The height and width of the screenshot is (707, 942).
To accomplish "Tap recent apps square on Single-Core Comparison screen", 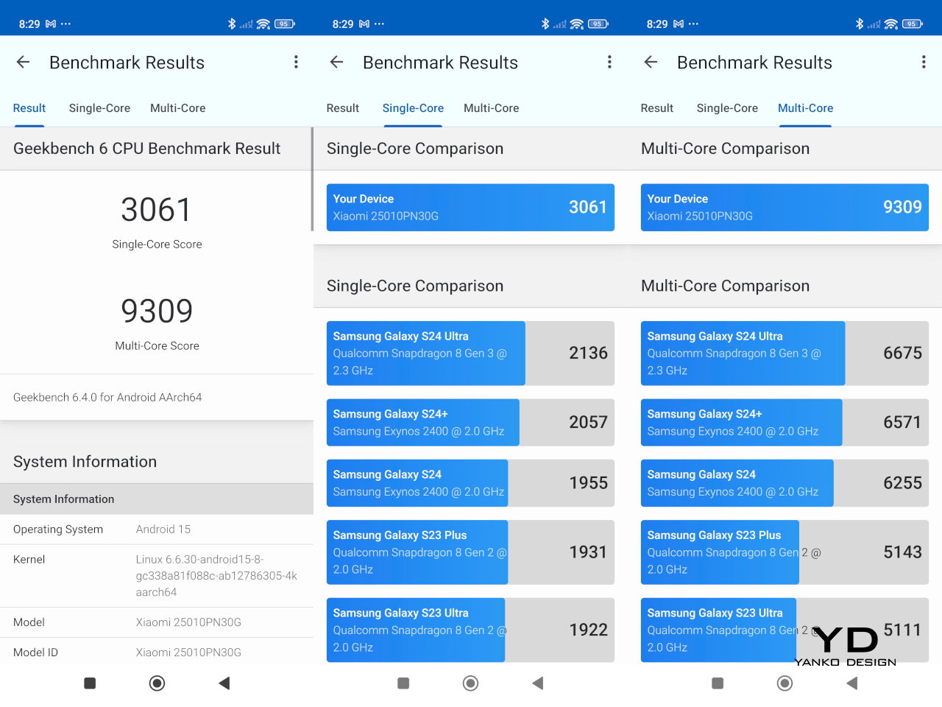I will pos(403,683).
